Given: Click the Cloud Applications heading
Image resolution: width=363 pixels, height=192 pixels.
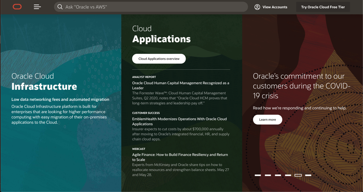Looking at the screenshot, I should 161,34.
